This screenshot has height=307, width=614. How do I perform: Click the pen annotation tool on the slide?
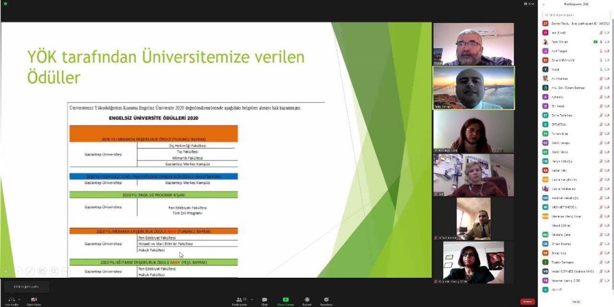(x=30, y=272)
